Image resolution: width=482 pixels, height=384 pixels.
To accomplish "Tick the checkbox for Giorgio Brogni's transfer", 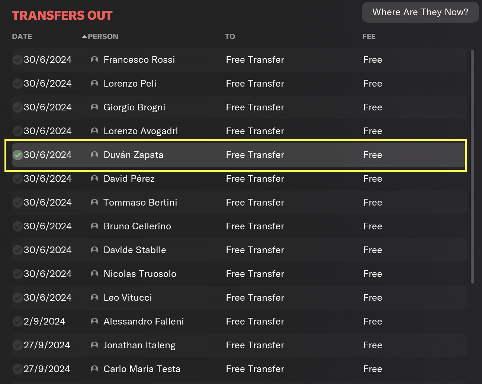I will point(17,107).
